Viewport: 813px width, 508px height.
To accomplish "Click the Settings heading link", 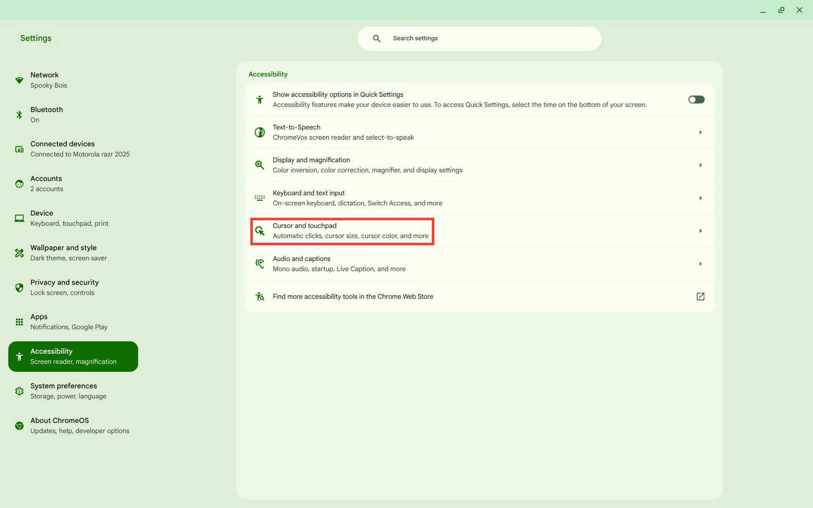I will [35, 38].
